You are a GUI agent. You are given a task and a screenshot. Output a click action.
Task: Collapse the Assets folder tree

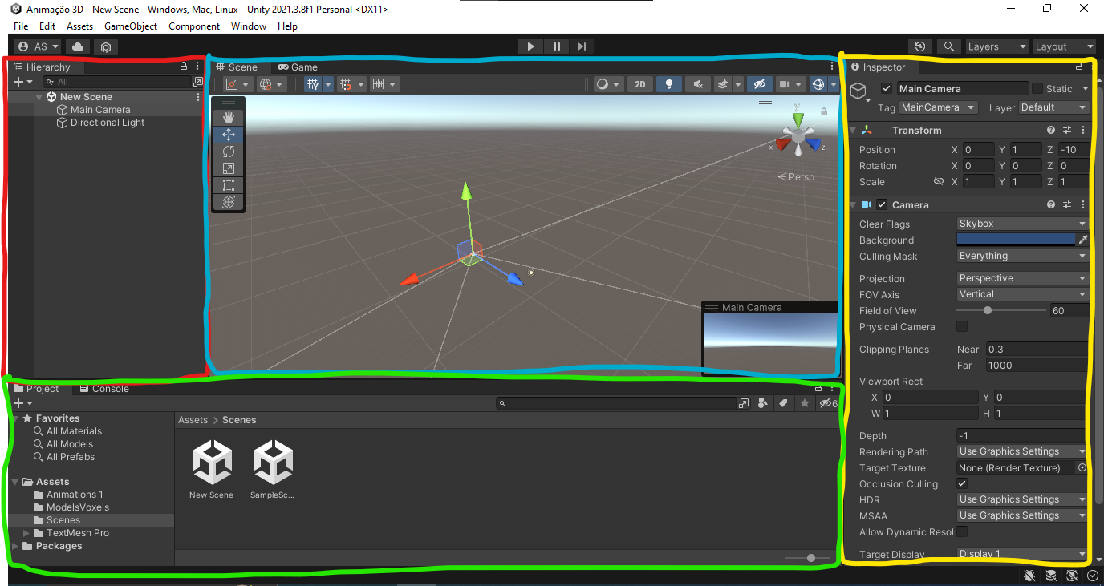coord(16,482)
